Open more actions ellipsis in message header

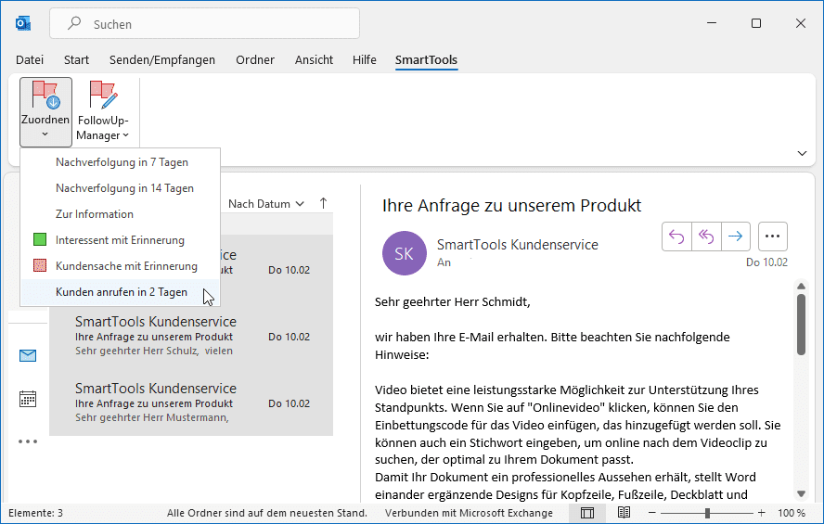(x=773, y=236)
